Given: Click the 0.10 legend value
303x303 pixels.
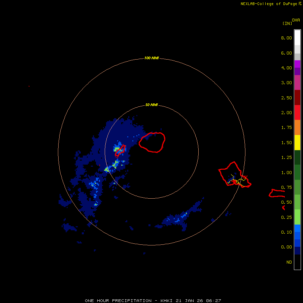Looking at the screenshot, I should (287, 232).
